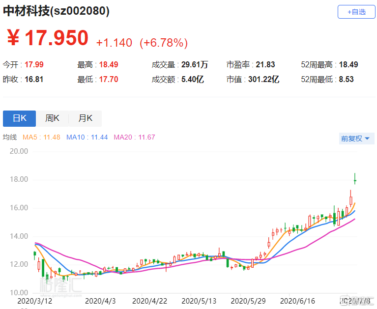The image size is (377, 309).
Task: Click the MA5 : 11.48 indicator label
Action: [x=41, y=137]
